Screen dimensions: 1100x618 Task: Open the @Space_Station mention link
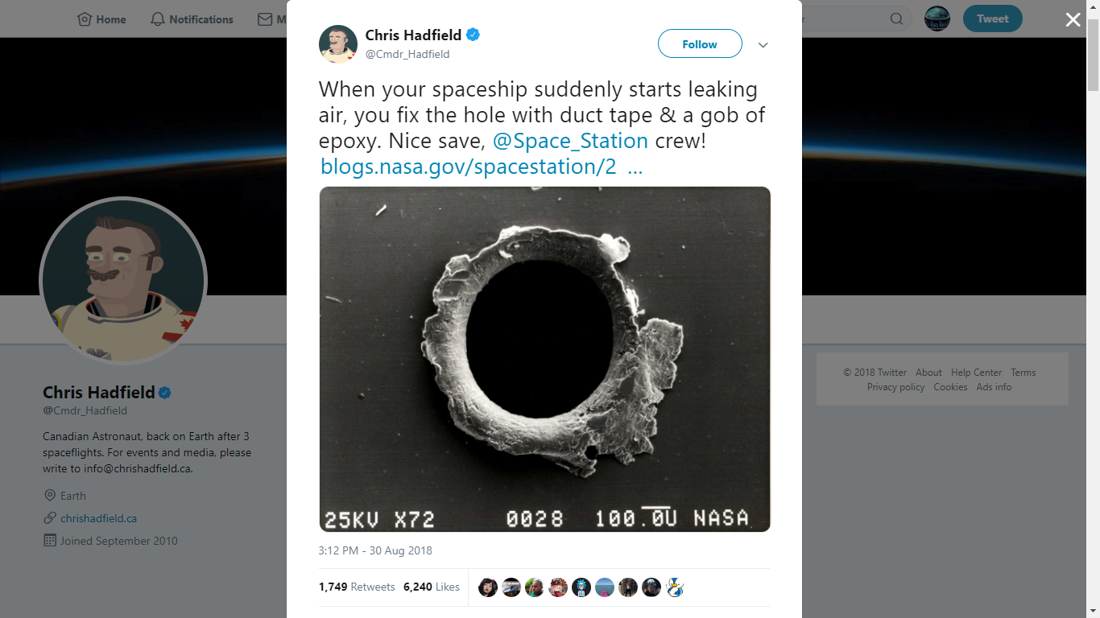(x=570, y=141)
